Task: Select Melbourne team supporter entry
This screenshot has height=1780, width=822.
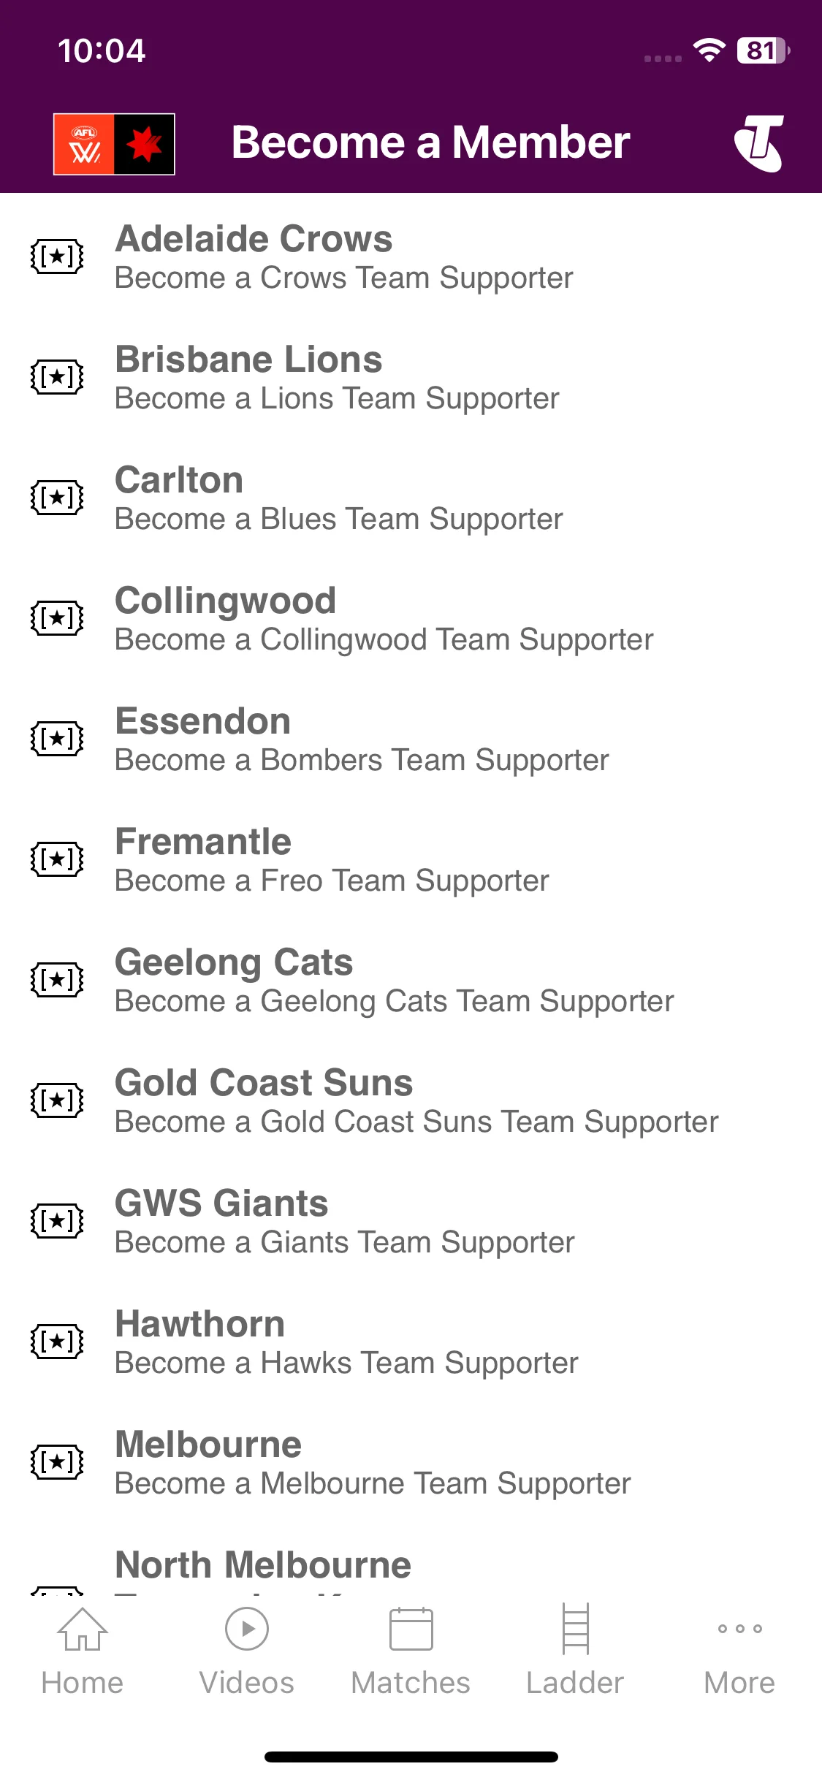Action: pos(411,1462)
